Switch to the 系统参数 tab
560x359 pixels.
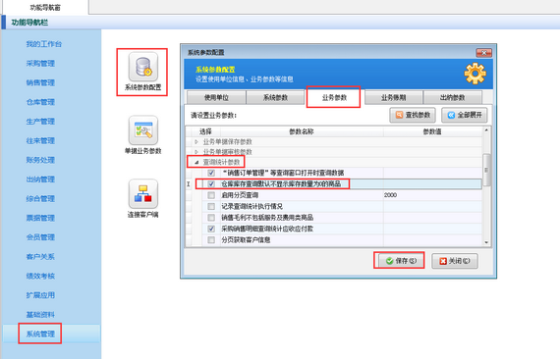coord(275,97)
